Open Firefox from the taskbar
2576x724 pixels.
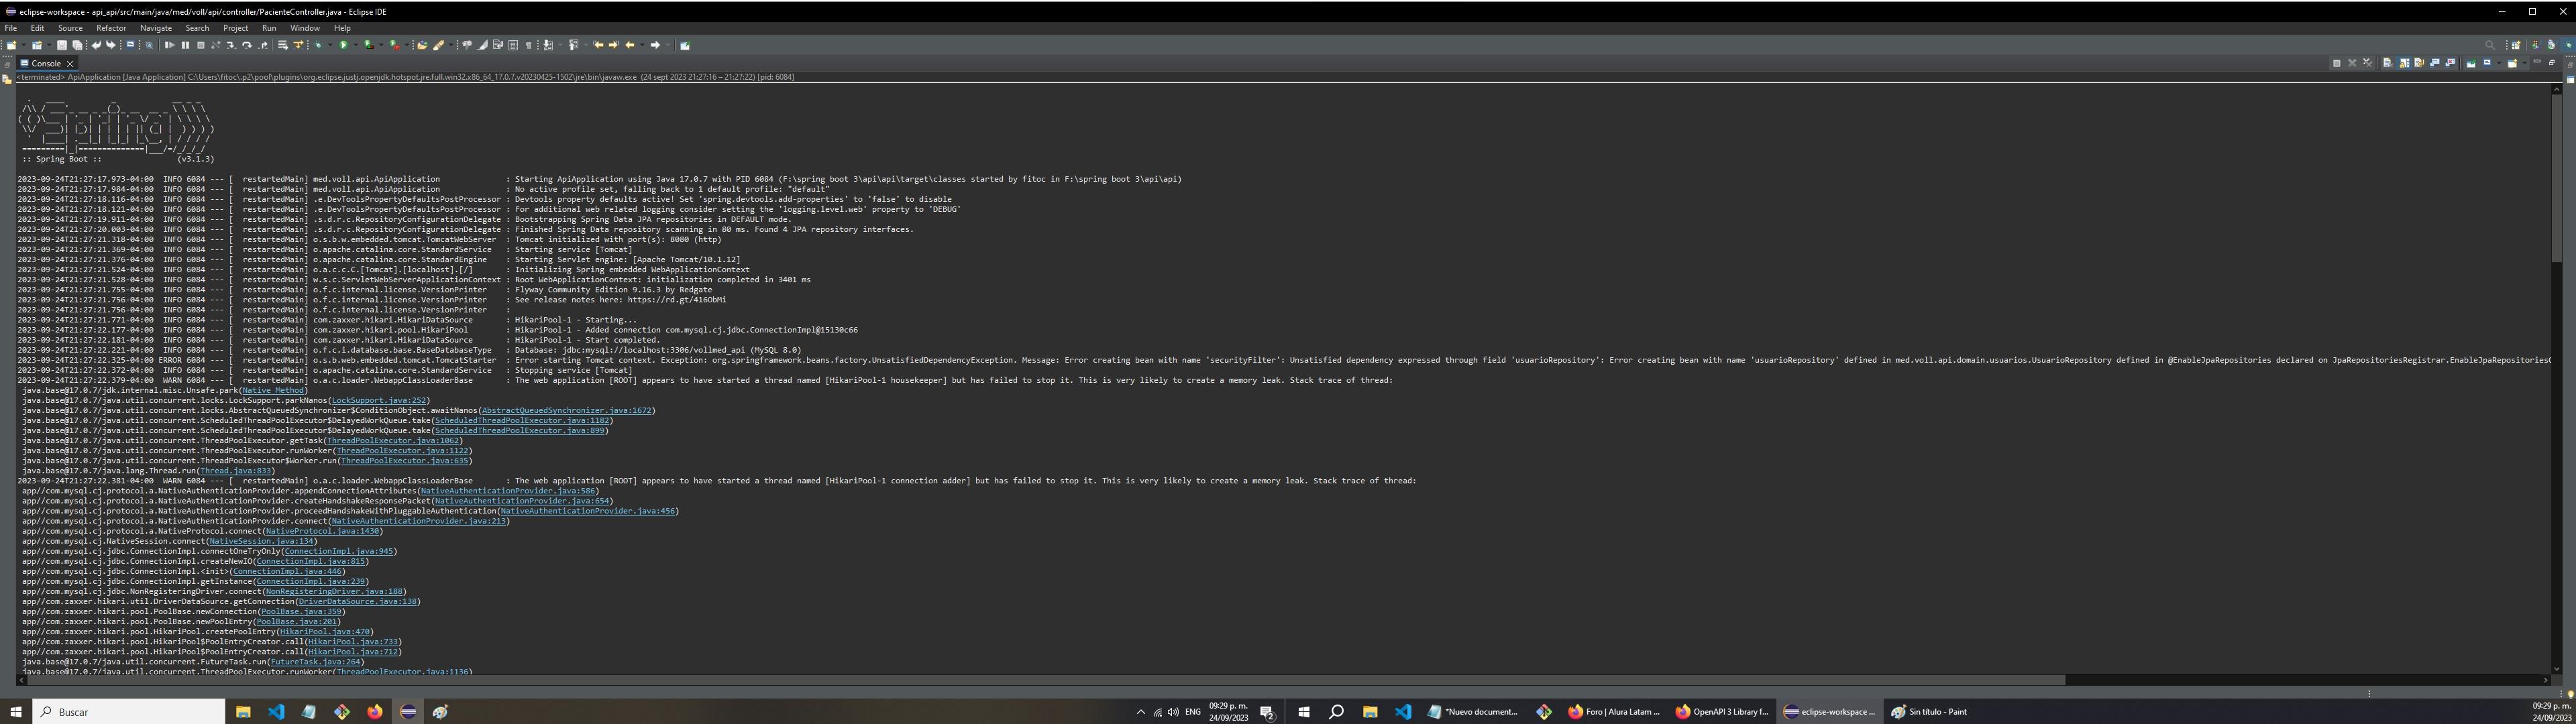(x=374, y=711)
